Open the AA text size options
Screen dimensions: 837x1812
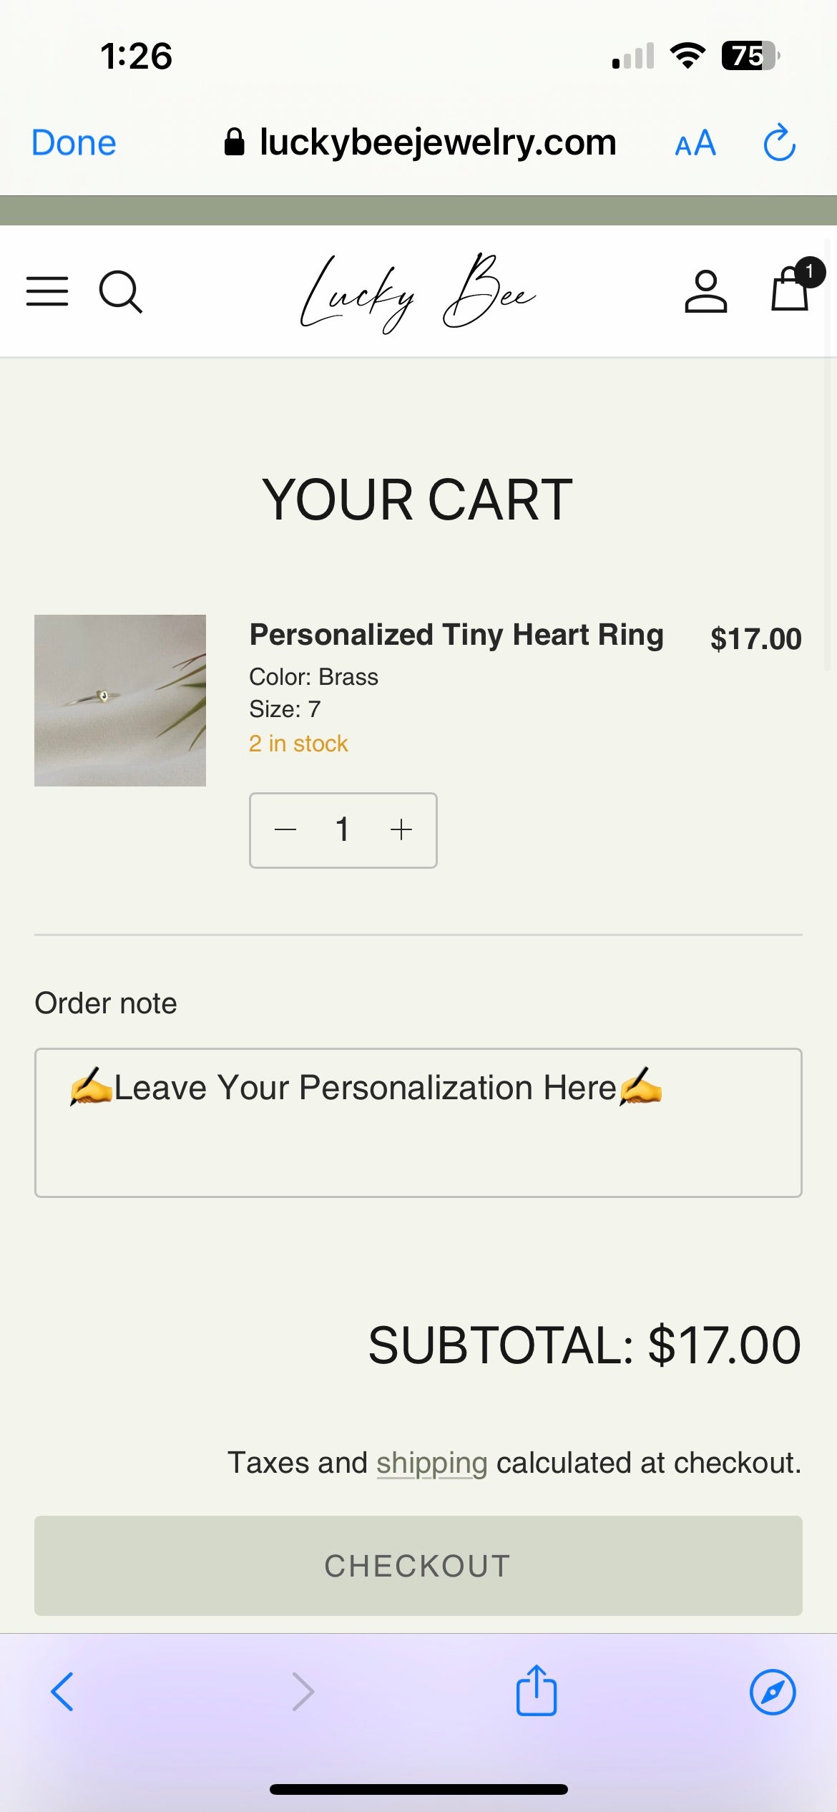[695, 143]
